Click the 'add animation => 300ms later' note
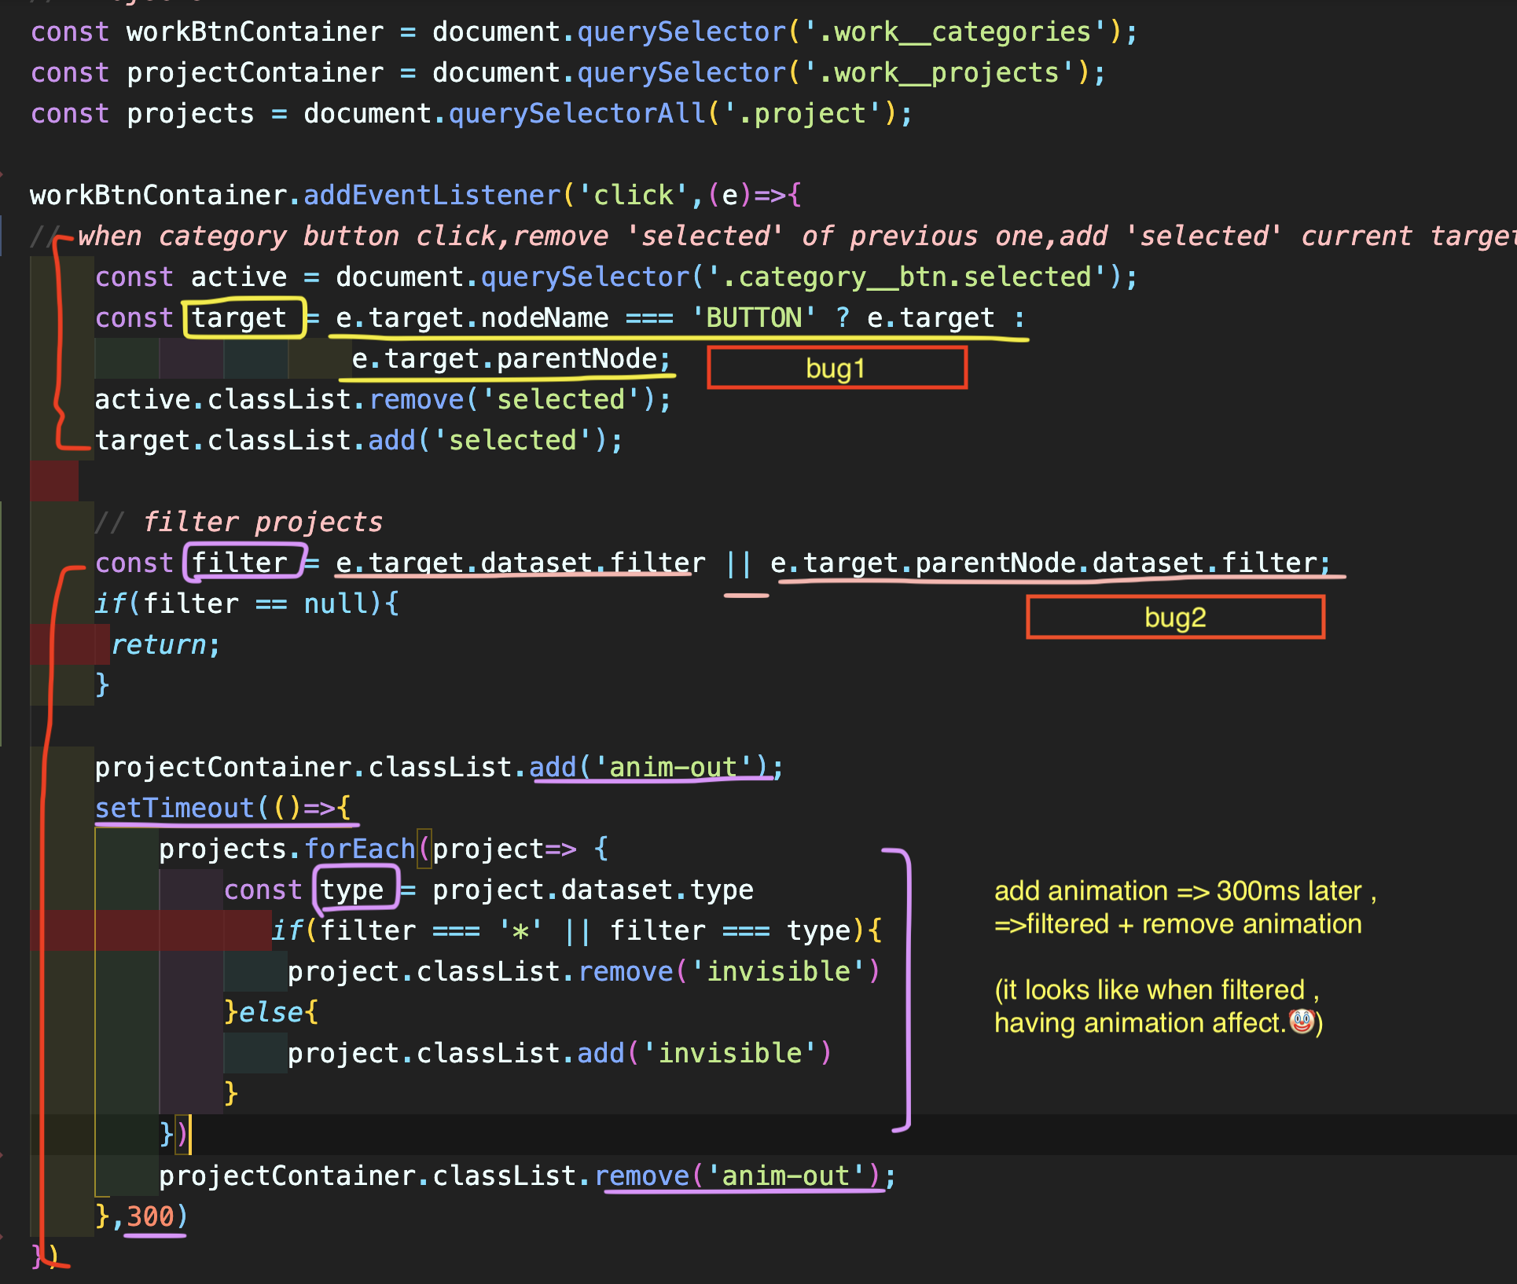1517x1284 pixels. click(1185, 891)
